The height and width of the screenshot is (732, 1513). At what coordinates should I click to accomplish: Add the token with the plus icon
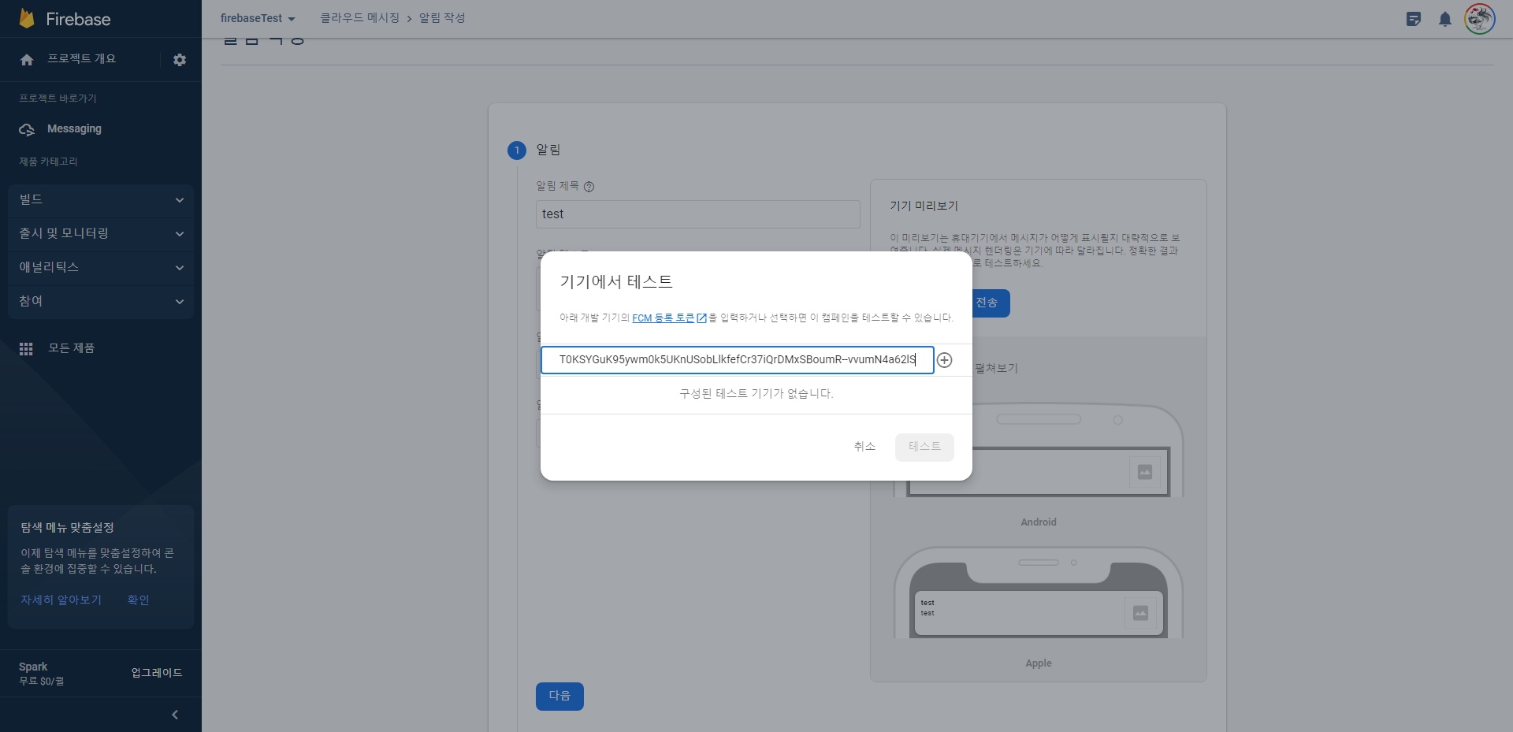(x=944, y=360)
